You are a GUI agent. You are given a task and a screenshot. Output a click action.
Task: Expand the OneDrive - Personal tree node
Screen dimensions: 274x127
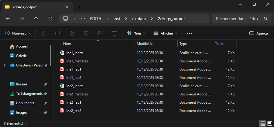[x=4, y=65]
